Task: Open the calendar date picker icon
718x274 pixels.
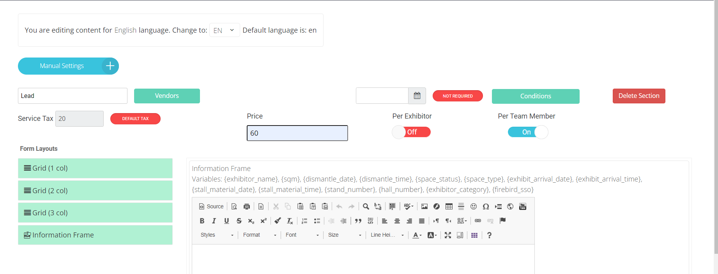Action: (417, 96)
